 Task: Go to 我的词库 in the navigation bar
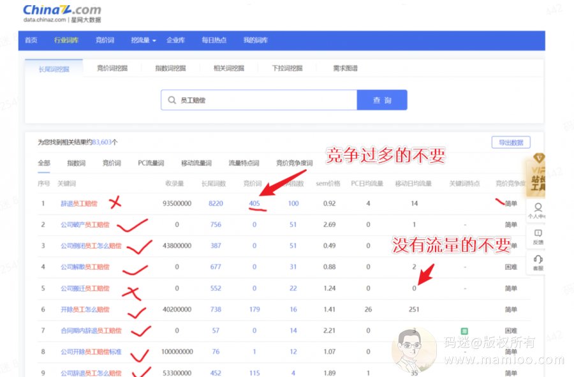(x=255, y=40)
